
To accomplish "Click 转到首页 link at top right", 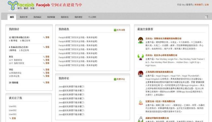I will tap(199, 5).
